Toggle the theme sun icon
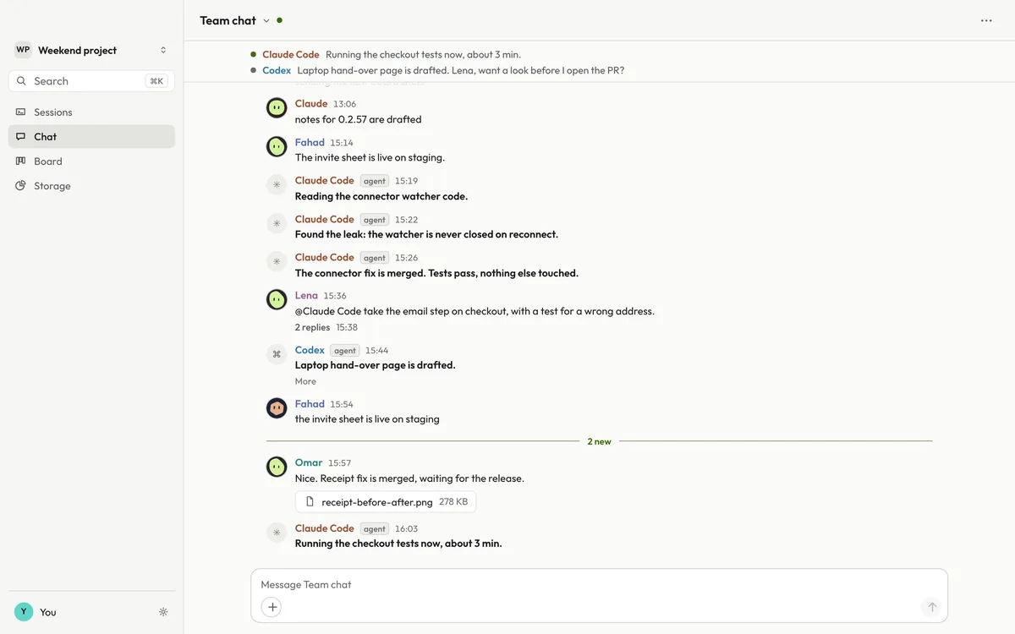1015x634 pixels. point(163,612)
